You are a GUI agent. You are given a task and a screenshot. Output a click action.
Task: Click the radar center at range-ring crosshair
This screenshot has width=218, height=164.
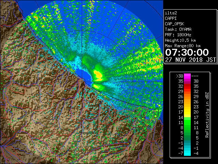82,82
